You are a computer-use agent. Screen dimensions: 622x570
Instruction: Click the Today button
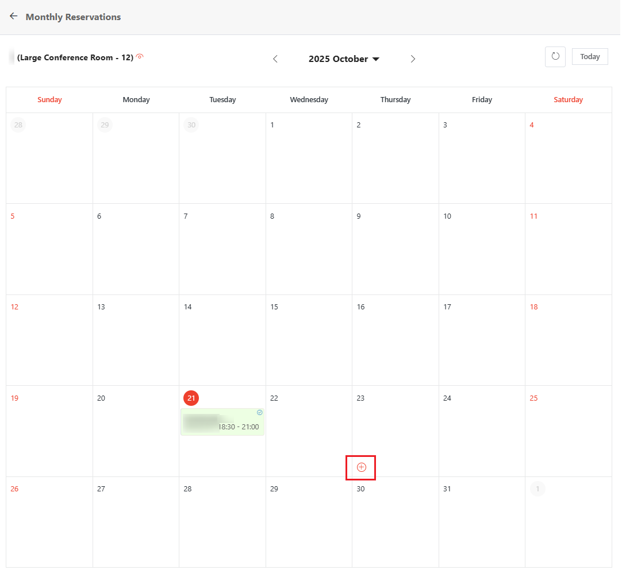[x=590, y=56]
